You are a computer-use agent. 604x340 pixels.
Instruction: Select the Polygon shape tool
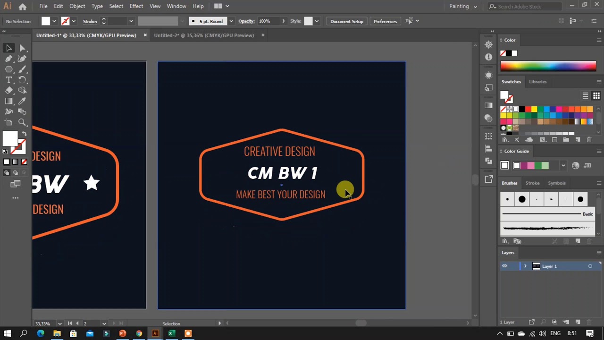click(8, 69)
